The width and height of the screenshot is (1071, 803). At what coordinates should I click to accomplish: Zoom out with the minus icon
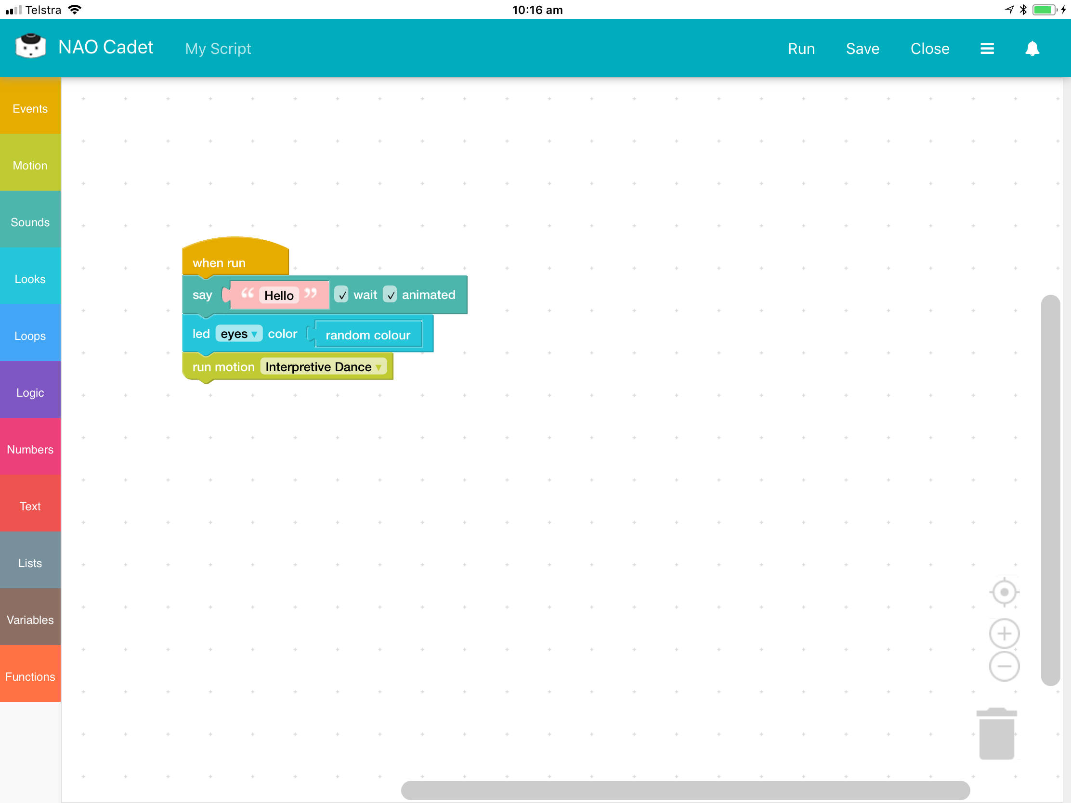[1004, 666]
